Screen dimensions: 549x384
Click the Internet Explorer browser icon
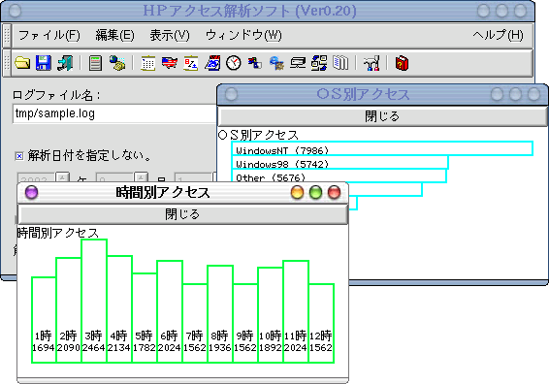pos(276,63)
